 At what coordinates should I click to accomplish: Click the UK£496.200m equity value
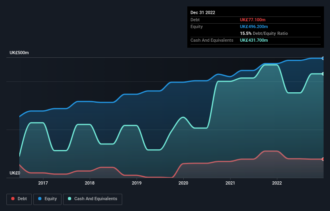tap(254, 26)
